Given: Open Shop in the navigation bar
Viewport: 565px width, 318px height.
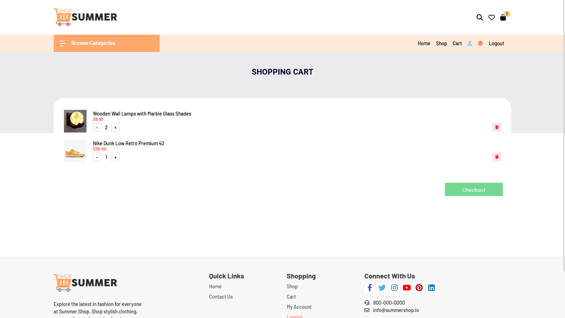Looking at the screenshot, I should pos(441,43).
